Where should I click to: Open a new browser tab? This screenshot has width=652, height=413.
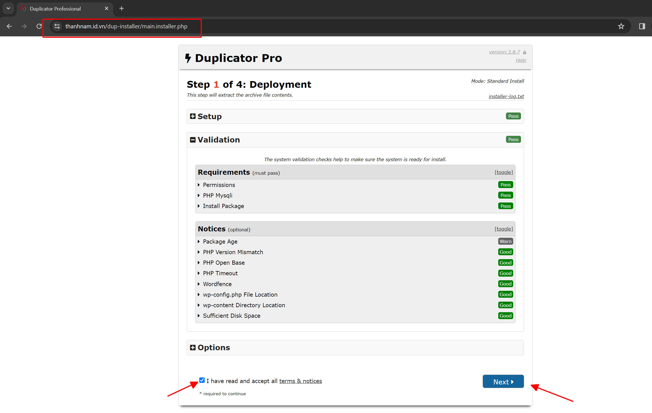(x=121, y=8)
